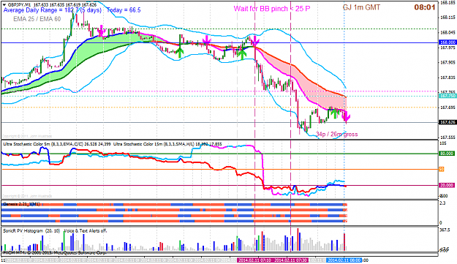Select the blue 168.000 price tag

(x=447, y=42)
